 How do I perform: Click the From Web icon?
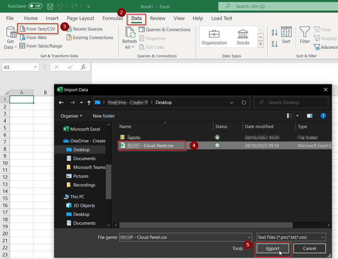coord(22,37)
